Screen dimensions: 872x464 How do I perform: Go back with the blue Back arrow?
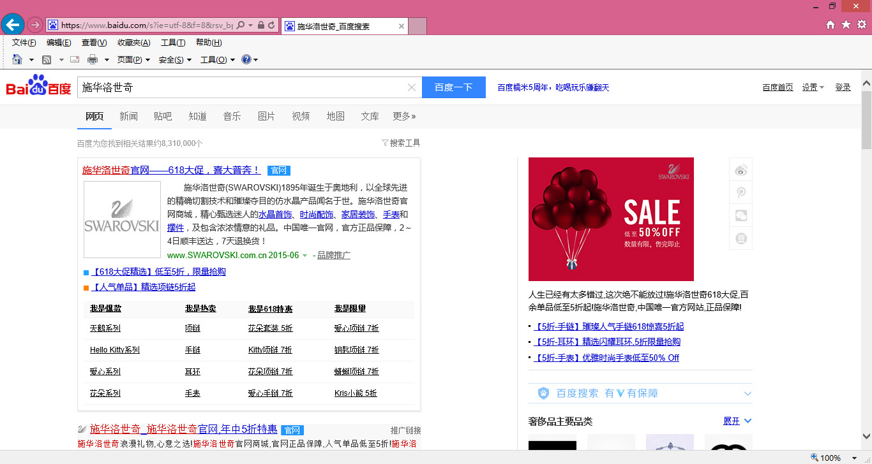[x=12, y=25]
